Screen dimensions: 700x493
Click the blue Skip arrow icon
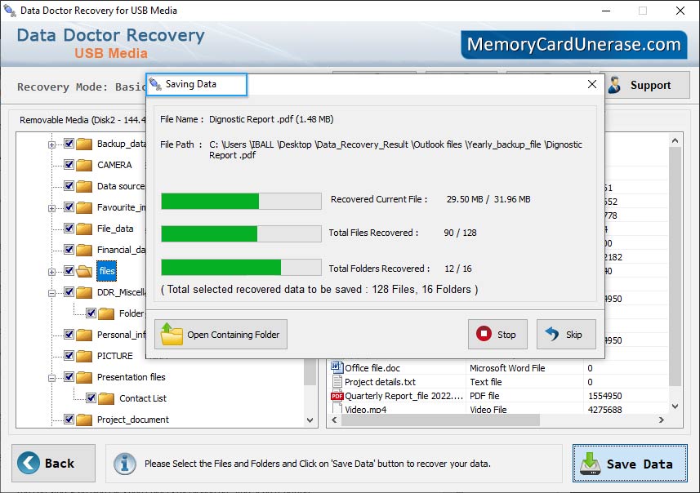(x=552, y=334)
